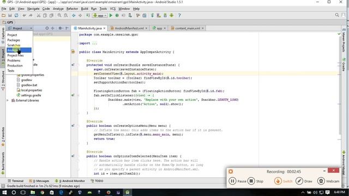Select Problems in the view list
Screen dimensions: 349x196
tap(19, 60)
